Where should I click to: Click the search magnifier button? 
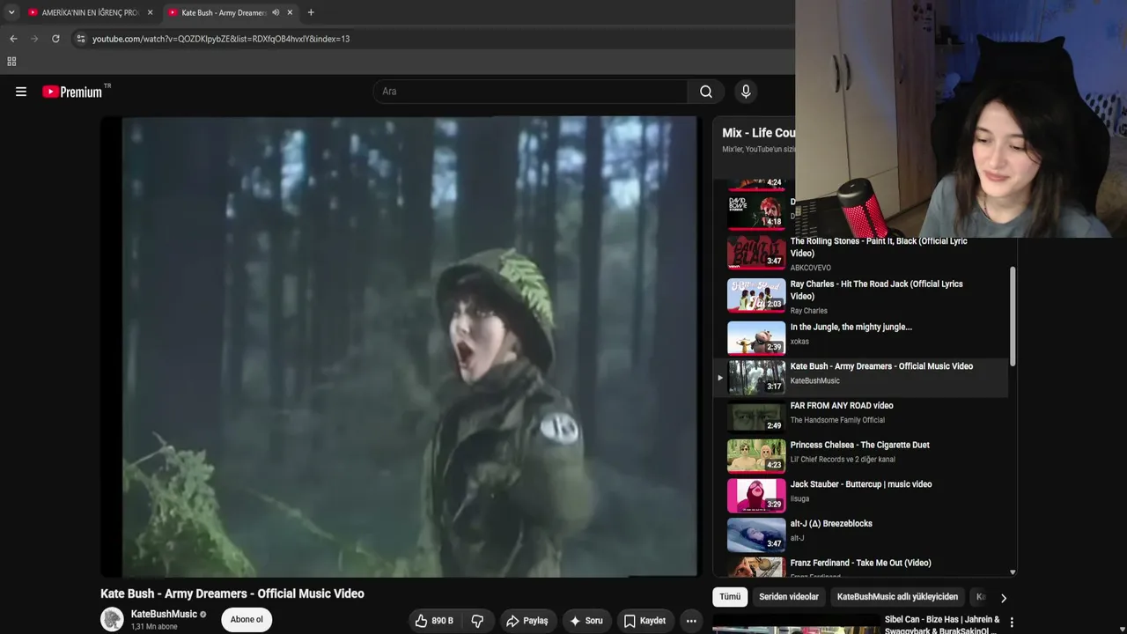pos(706,92)
